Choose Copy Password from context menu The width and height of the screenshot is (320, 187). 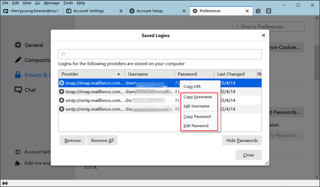coord(197,117)
